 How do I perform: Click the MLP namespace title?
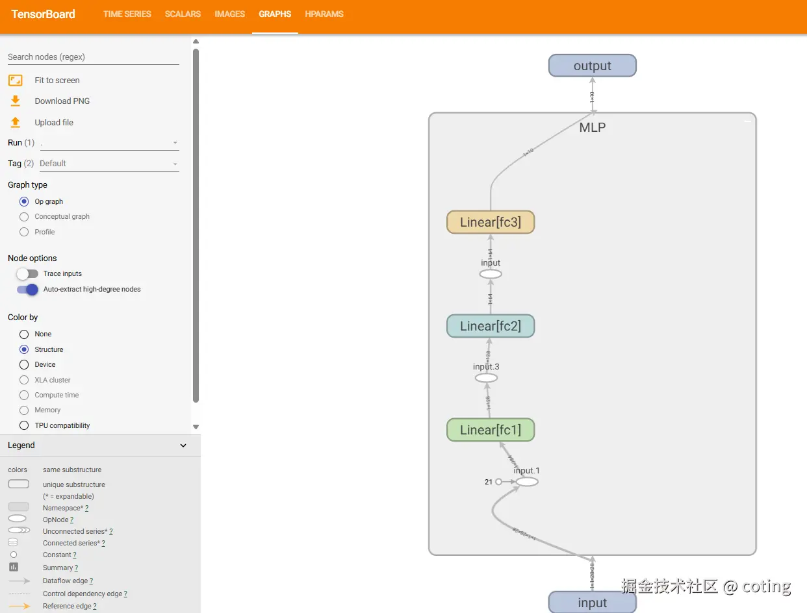pos(593,128)
